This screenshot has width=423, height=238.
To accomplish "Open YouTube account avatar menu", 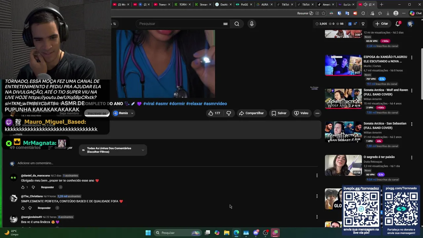I will coord(410,24).
